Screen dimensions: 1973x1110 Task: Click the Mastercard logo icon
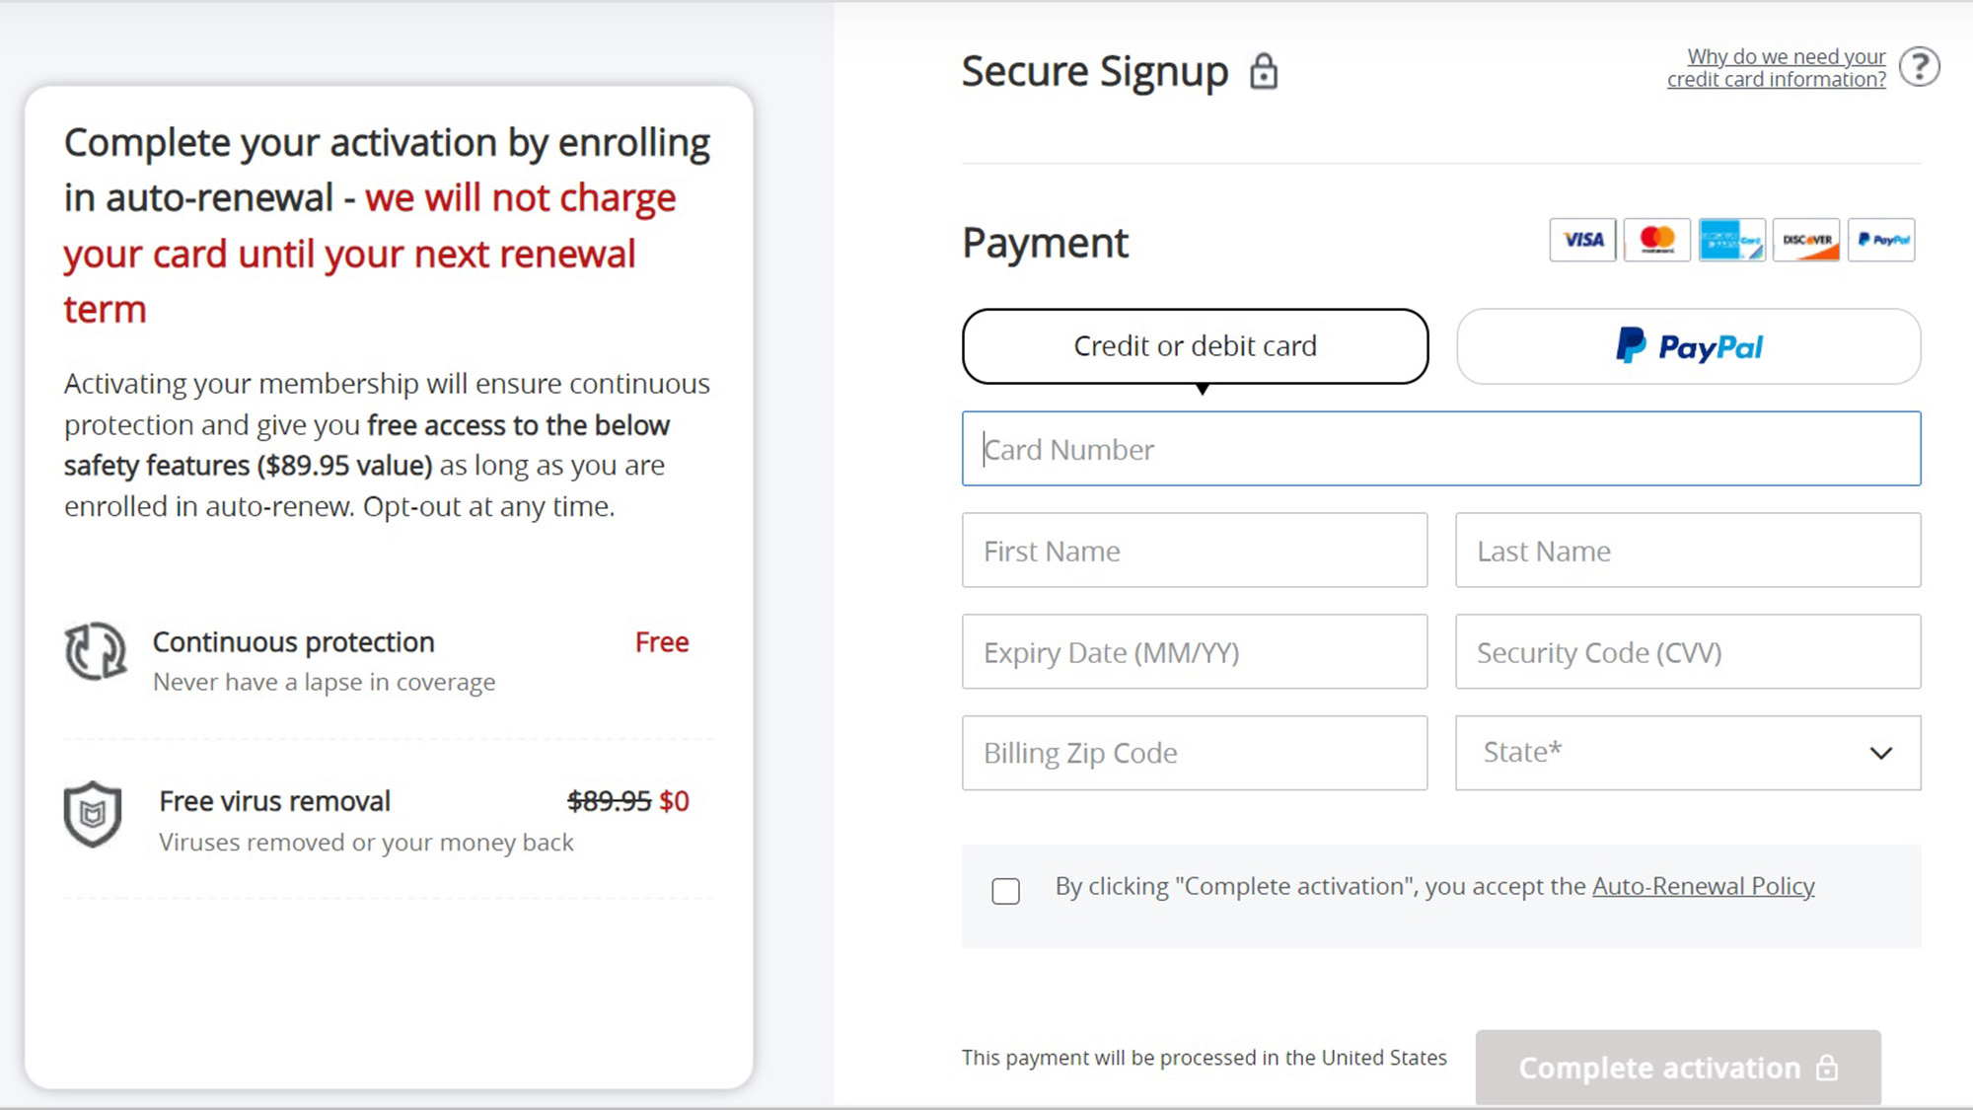(x=1657, y=240)
